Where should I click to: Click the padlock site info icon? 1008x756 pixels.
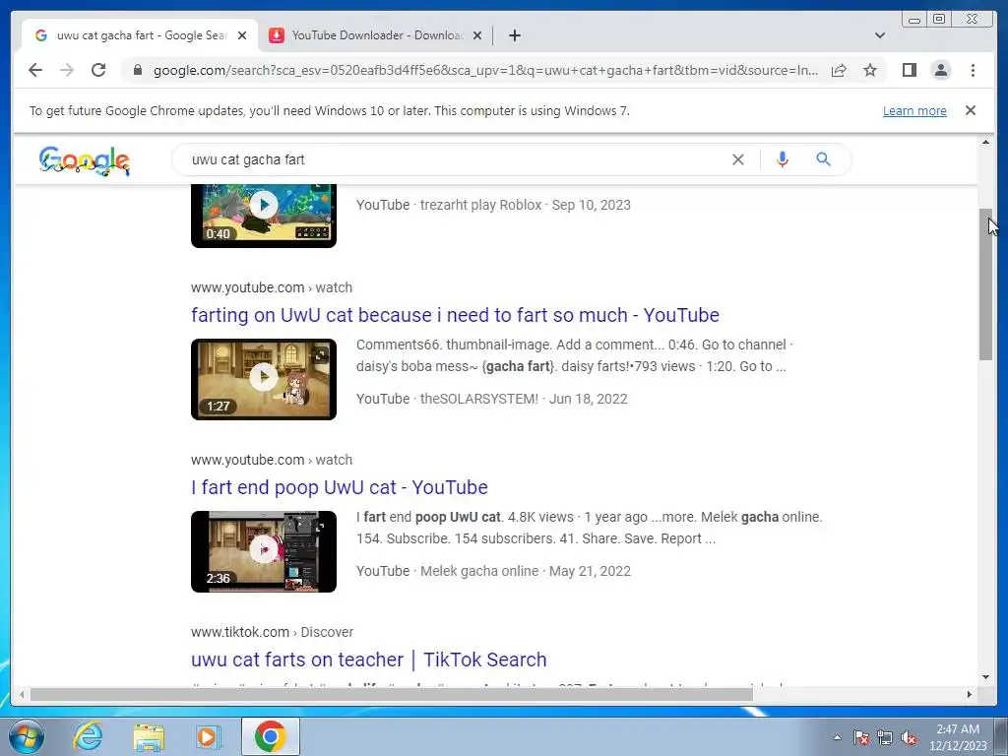137,70
